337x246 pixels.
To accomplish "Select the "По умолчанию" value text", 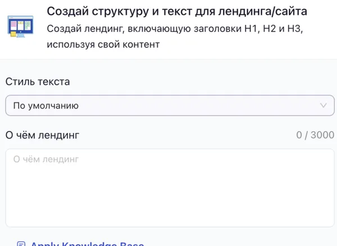I will [x=45, y=106].
